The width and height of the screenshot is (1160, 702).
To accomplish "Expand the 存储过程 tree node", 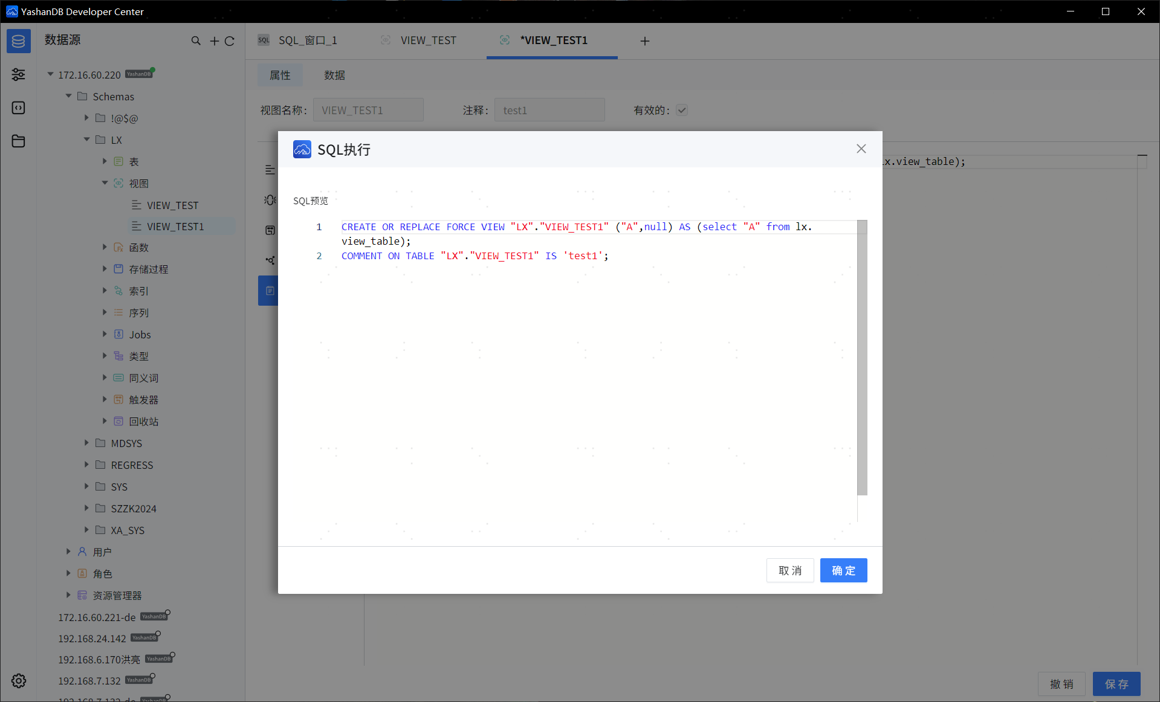I will pyautogui.click(x=105, y=269).
